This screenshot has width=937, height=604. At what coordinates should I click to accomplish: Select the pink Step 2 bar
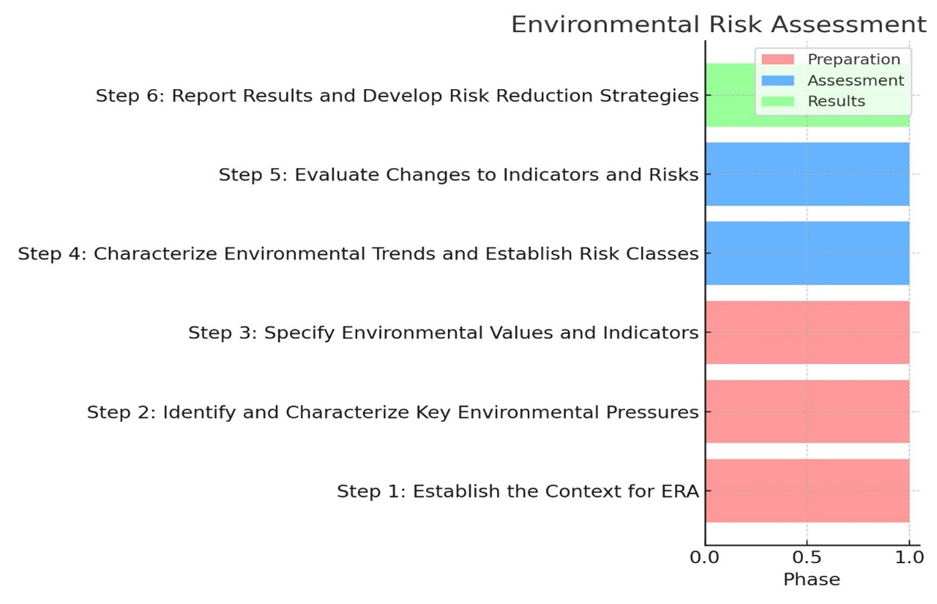(806, 411)
